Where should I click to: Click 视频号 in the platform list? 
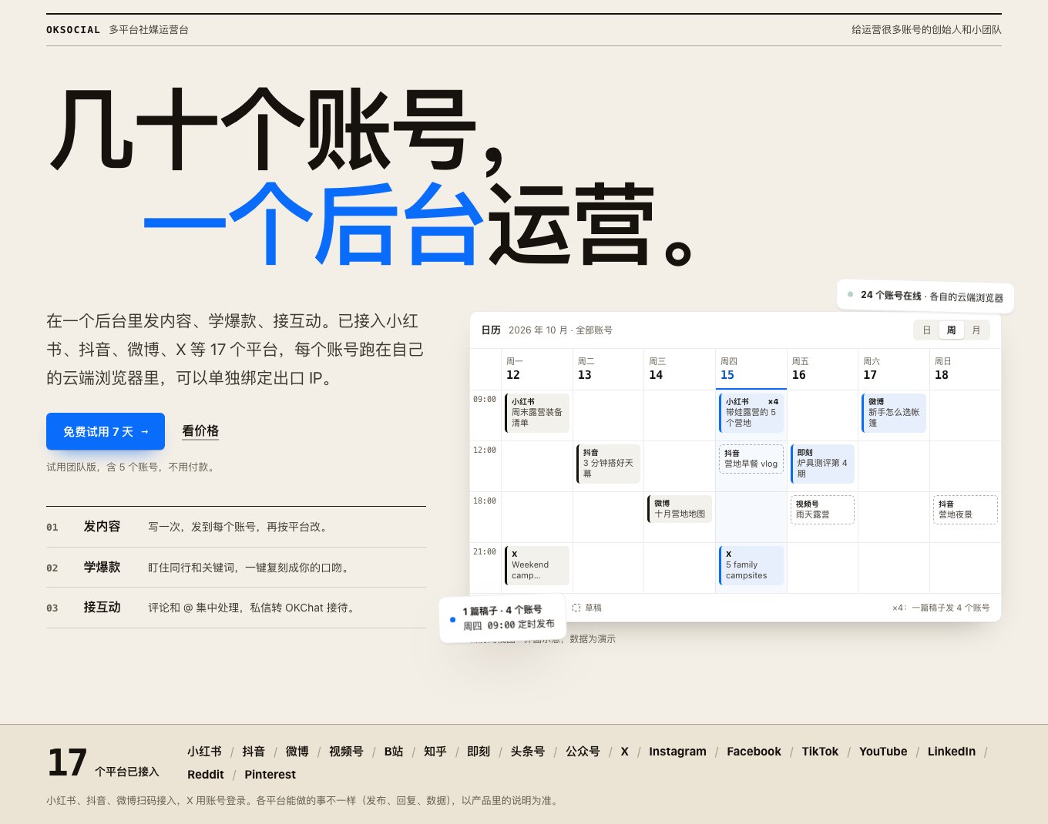pyautogui.click(x=346, y=752)
